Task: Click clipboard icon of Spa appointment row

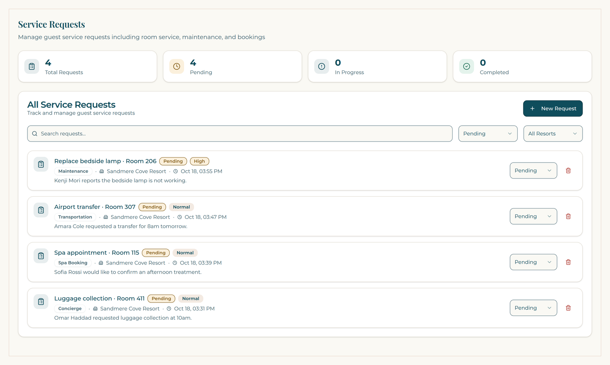Action: (41, 256)
